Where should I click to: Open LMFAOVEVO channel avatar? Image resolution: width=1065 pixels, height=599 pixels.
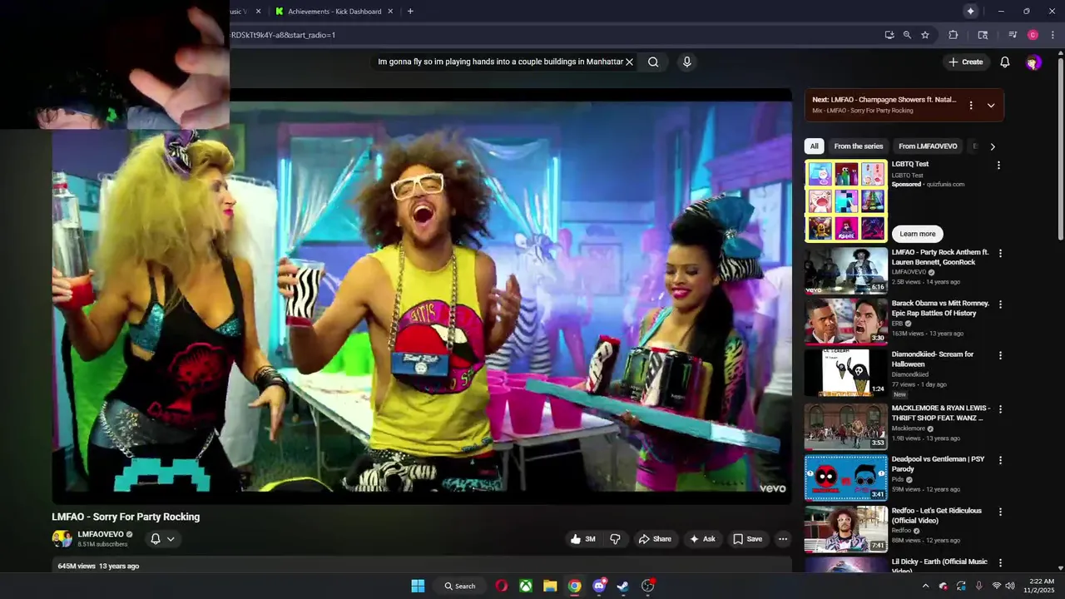[62, 538]
